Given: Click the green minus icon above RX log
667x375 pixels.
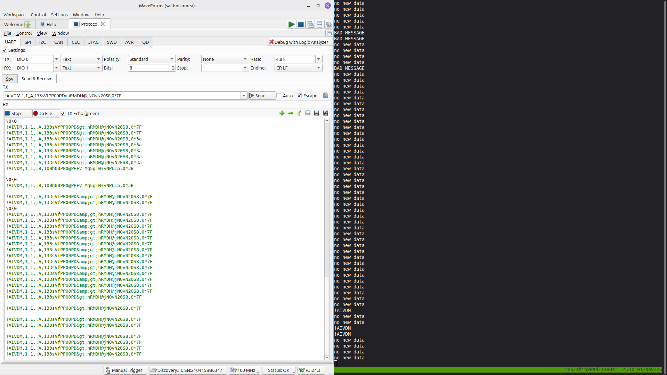Looking at the screenshot, I should [x=291, y=113].
